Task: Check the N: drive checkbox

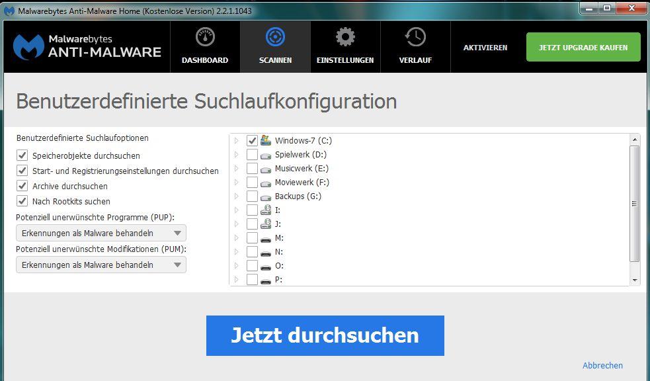Action: click(252, 251)
